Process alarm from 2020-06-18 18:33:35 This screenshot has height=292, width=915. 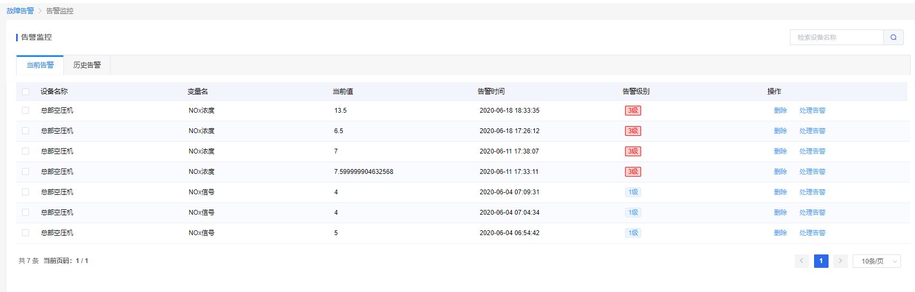(812, 111)
